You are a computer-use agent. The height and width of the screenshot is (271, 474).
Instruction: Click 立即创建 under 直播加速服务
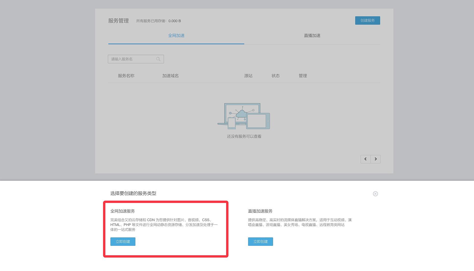point(260,241)
